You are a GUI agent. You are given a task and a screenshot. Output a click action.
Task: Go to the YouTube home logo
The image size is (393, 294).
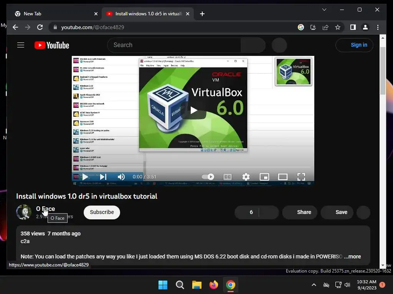52,45
